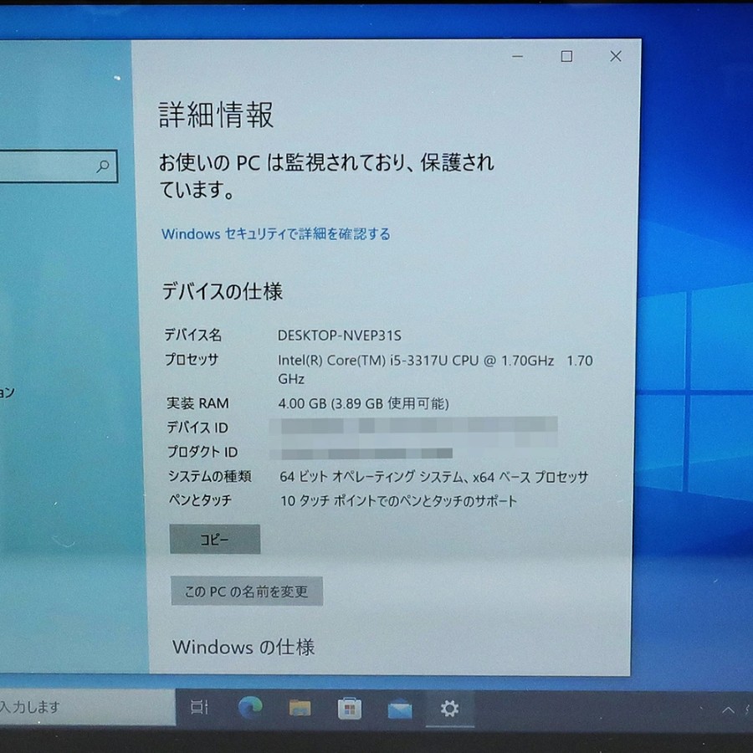Screen dimensions: 753x753
Task: Click the 実装 RAM label
Action: point(197,403)
